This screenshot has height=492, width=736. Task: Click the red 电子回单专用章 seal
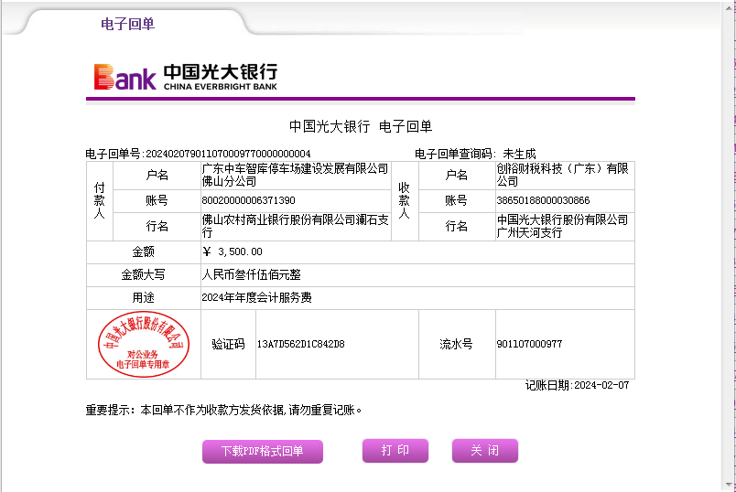pos(144,344)
